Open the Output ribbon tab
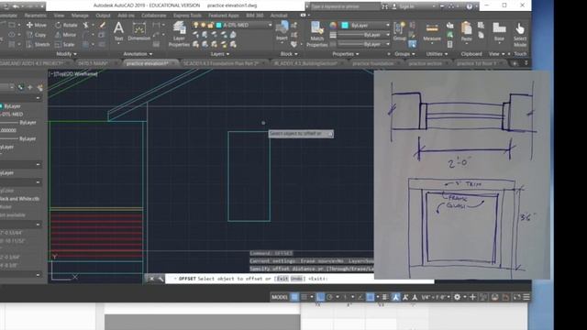Viewport: 587px width, 330px height. (x=103, y=16)
